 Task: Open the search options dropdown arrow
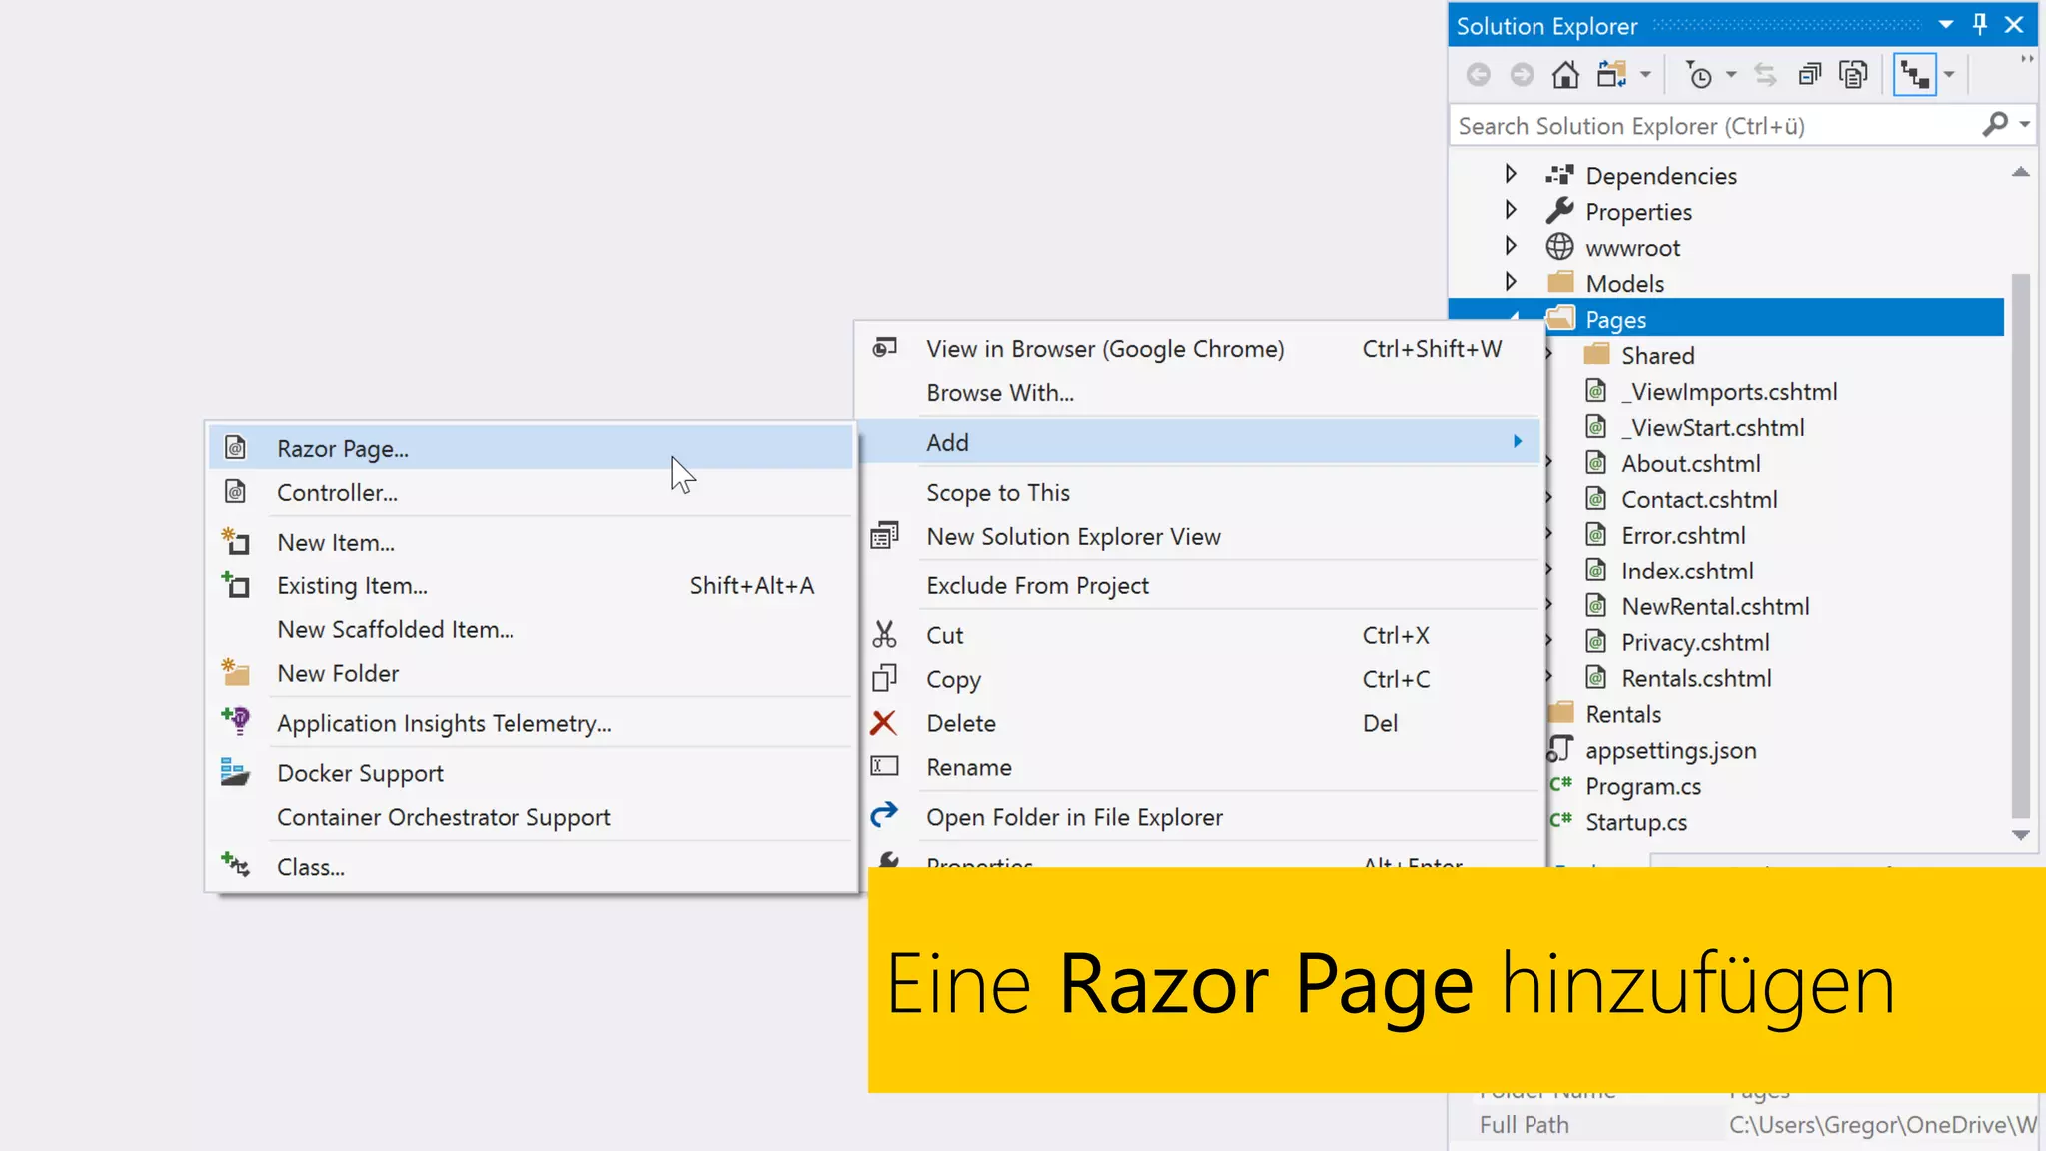[2025, 125]
